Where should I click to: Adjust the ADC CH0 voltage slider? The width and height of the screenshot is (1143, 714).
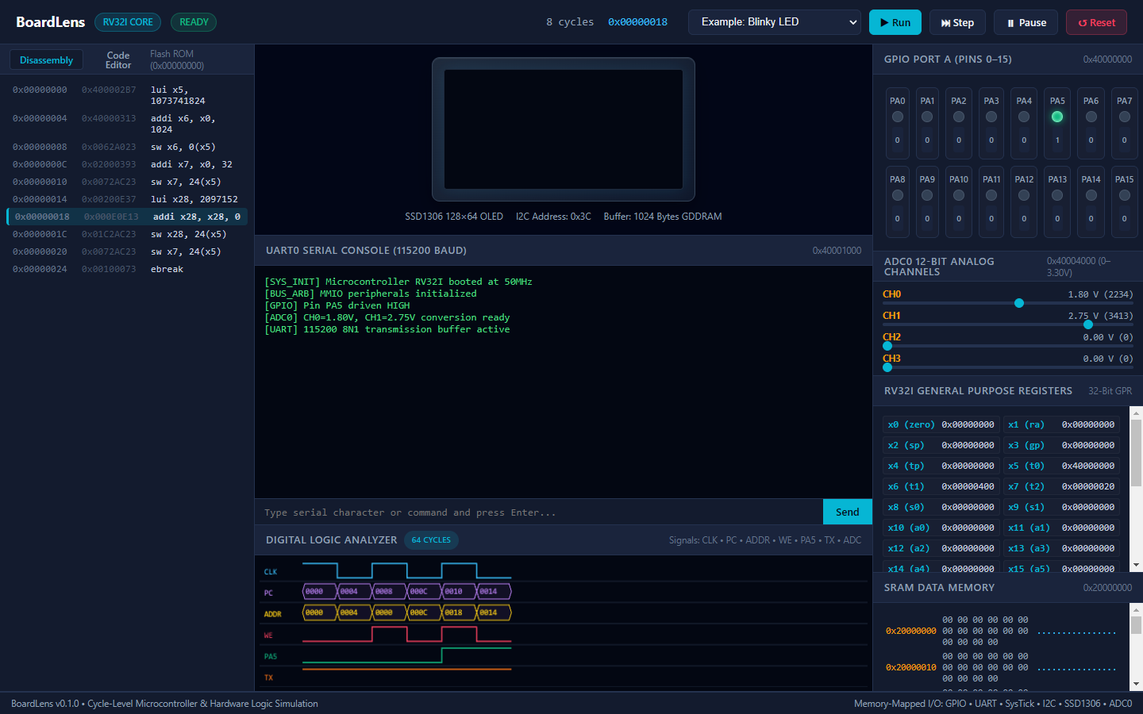point(1008,303)
